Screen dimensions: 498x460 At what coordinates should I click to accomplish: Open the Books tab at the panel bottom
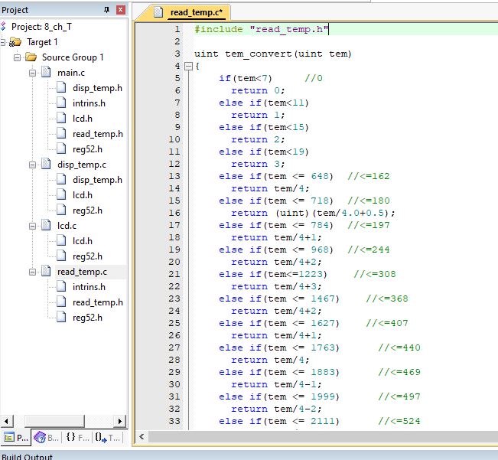47,438
